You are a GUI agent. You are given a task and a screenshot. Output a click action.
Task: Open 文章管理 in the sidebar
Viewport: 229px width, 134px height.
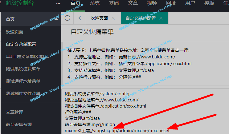14,112
